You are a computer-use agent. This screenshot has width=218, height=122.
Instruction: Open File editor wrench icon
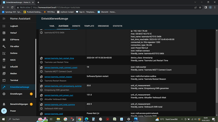point(4,46)
